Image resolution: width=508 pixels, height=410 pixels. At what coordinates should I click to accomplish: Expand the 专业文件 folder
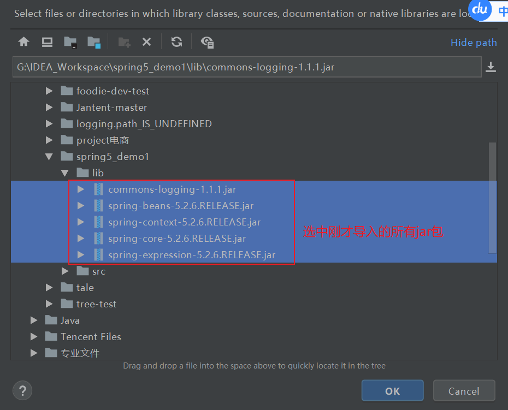[33, 353]
